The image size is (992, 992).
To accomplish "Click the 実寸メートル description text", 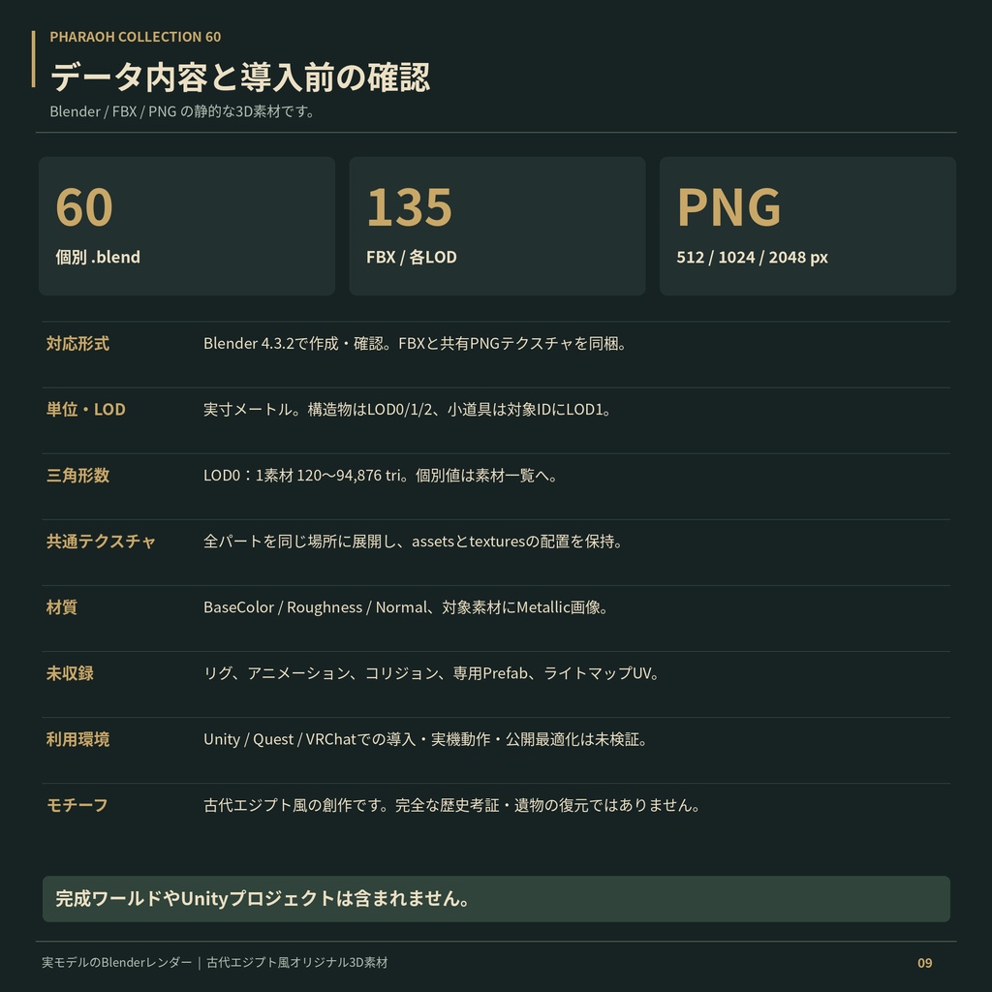I will [408, 410].
